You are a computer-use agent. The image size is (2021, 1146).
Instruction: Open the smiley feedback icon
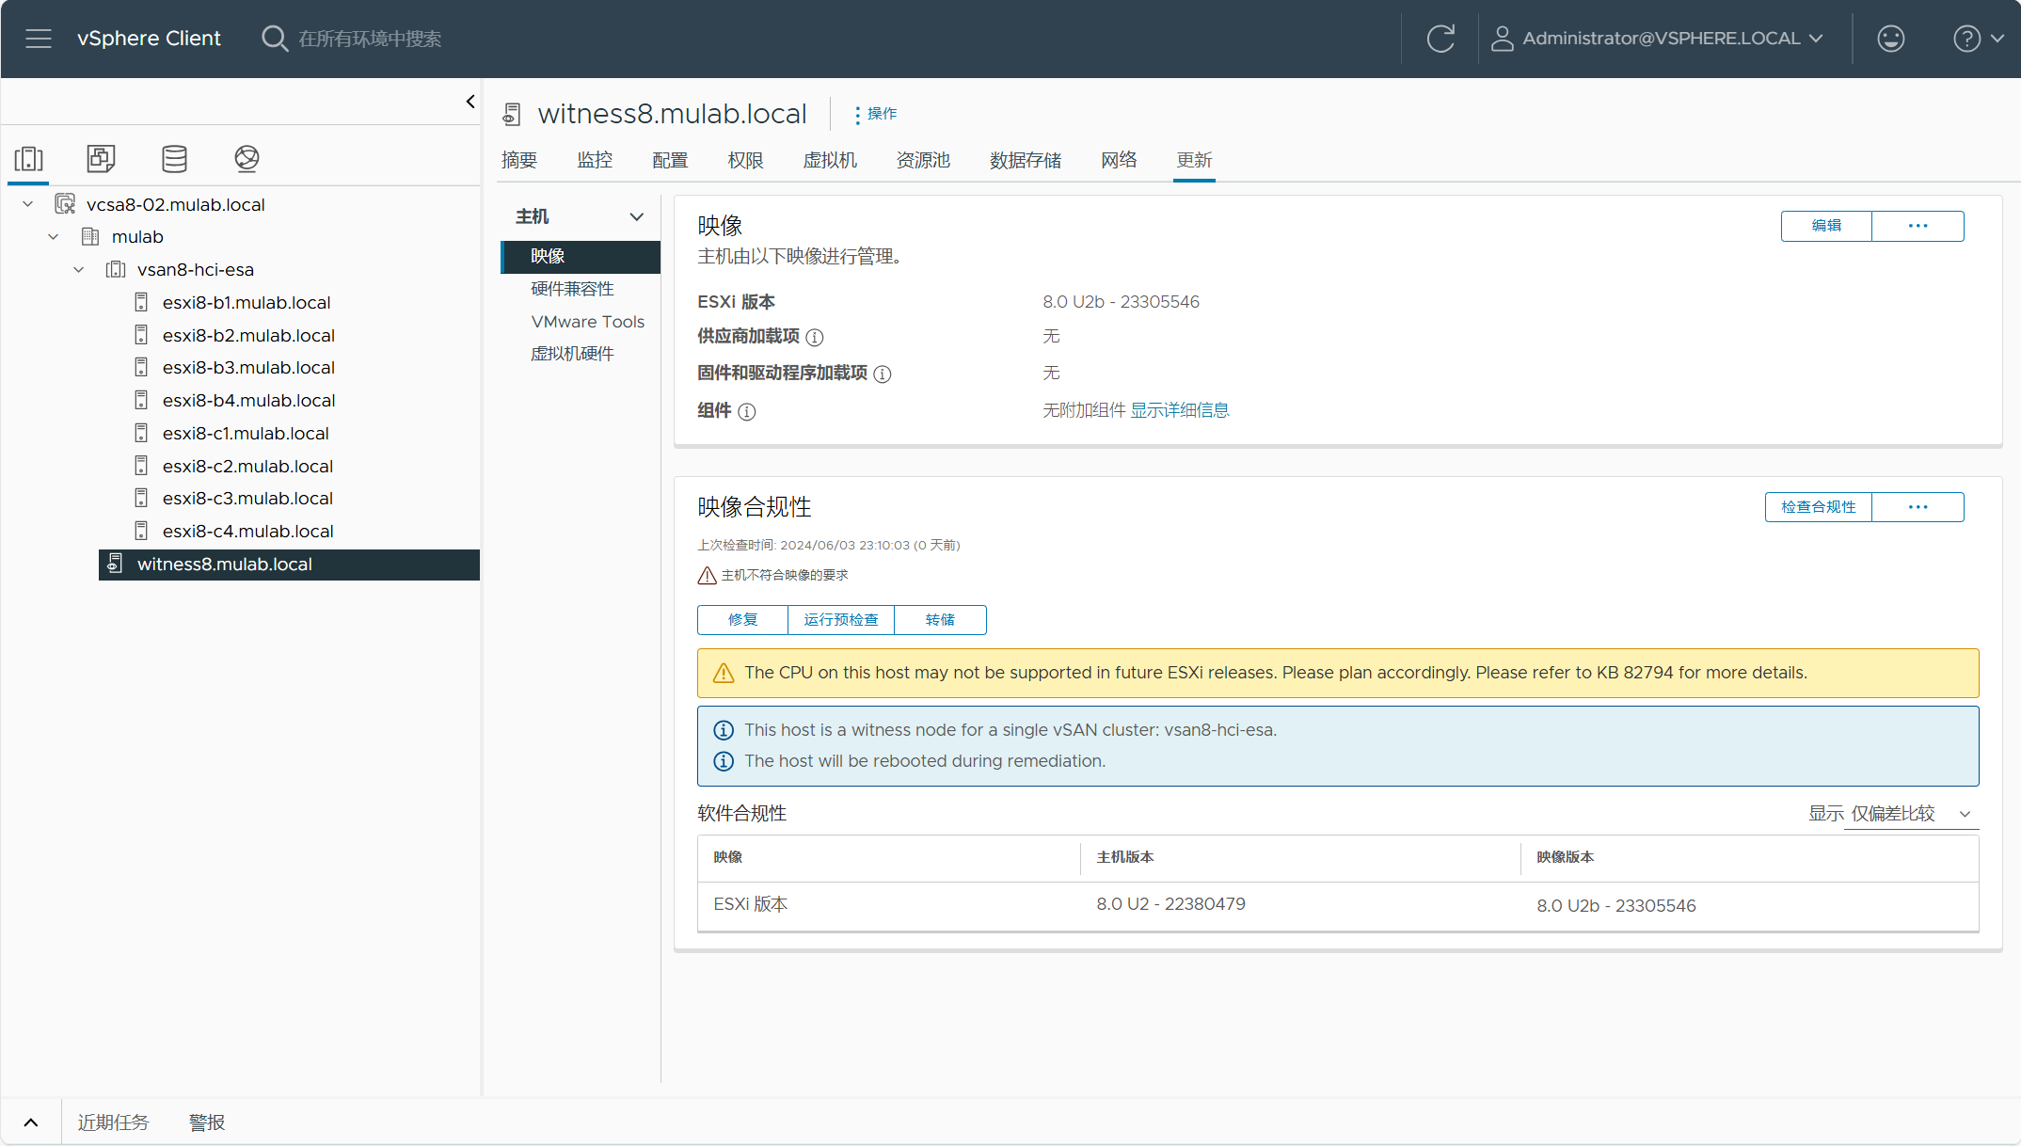click(x=1890, y=39)
